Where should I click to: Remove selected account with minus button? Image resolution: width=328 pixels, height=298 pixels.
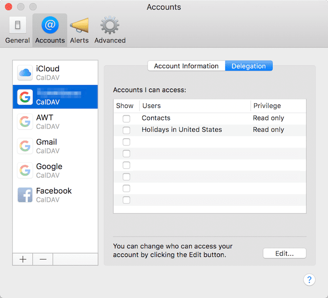coord(43,259)
